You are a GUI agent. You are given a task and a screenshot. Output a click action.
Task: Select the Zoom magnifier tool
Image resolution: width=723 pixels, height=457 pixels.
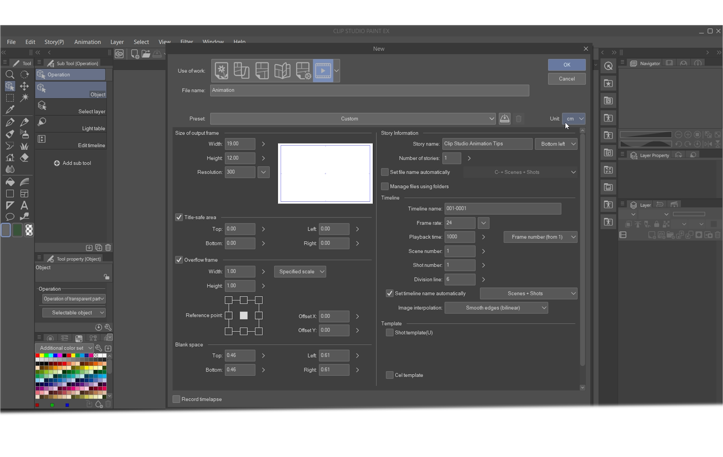(10, 74)
